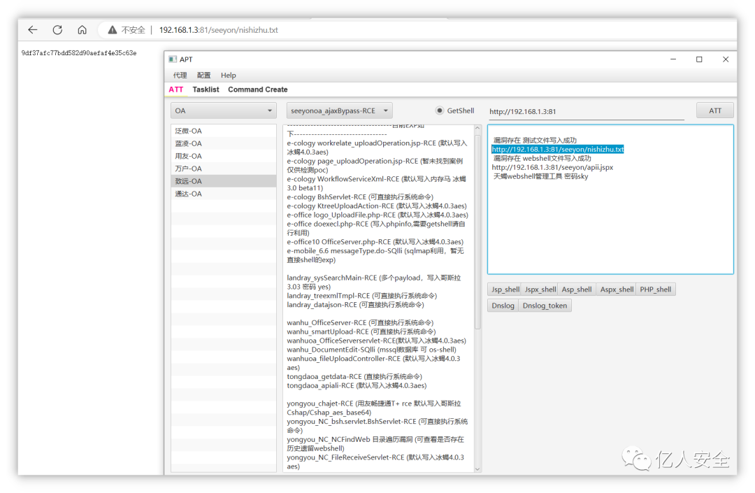Switch to the Command Create tab
755x493 pixels.
pos(257,90)
